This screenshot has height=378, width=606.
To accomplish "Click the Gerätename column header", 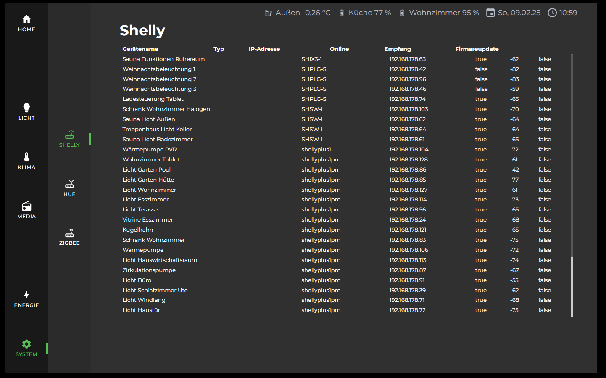I will [x=140, y=49].
